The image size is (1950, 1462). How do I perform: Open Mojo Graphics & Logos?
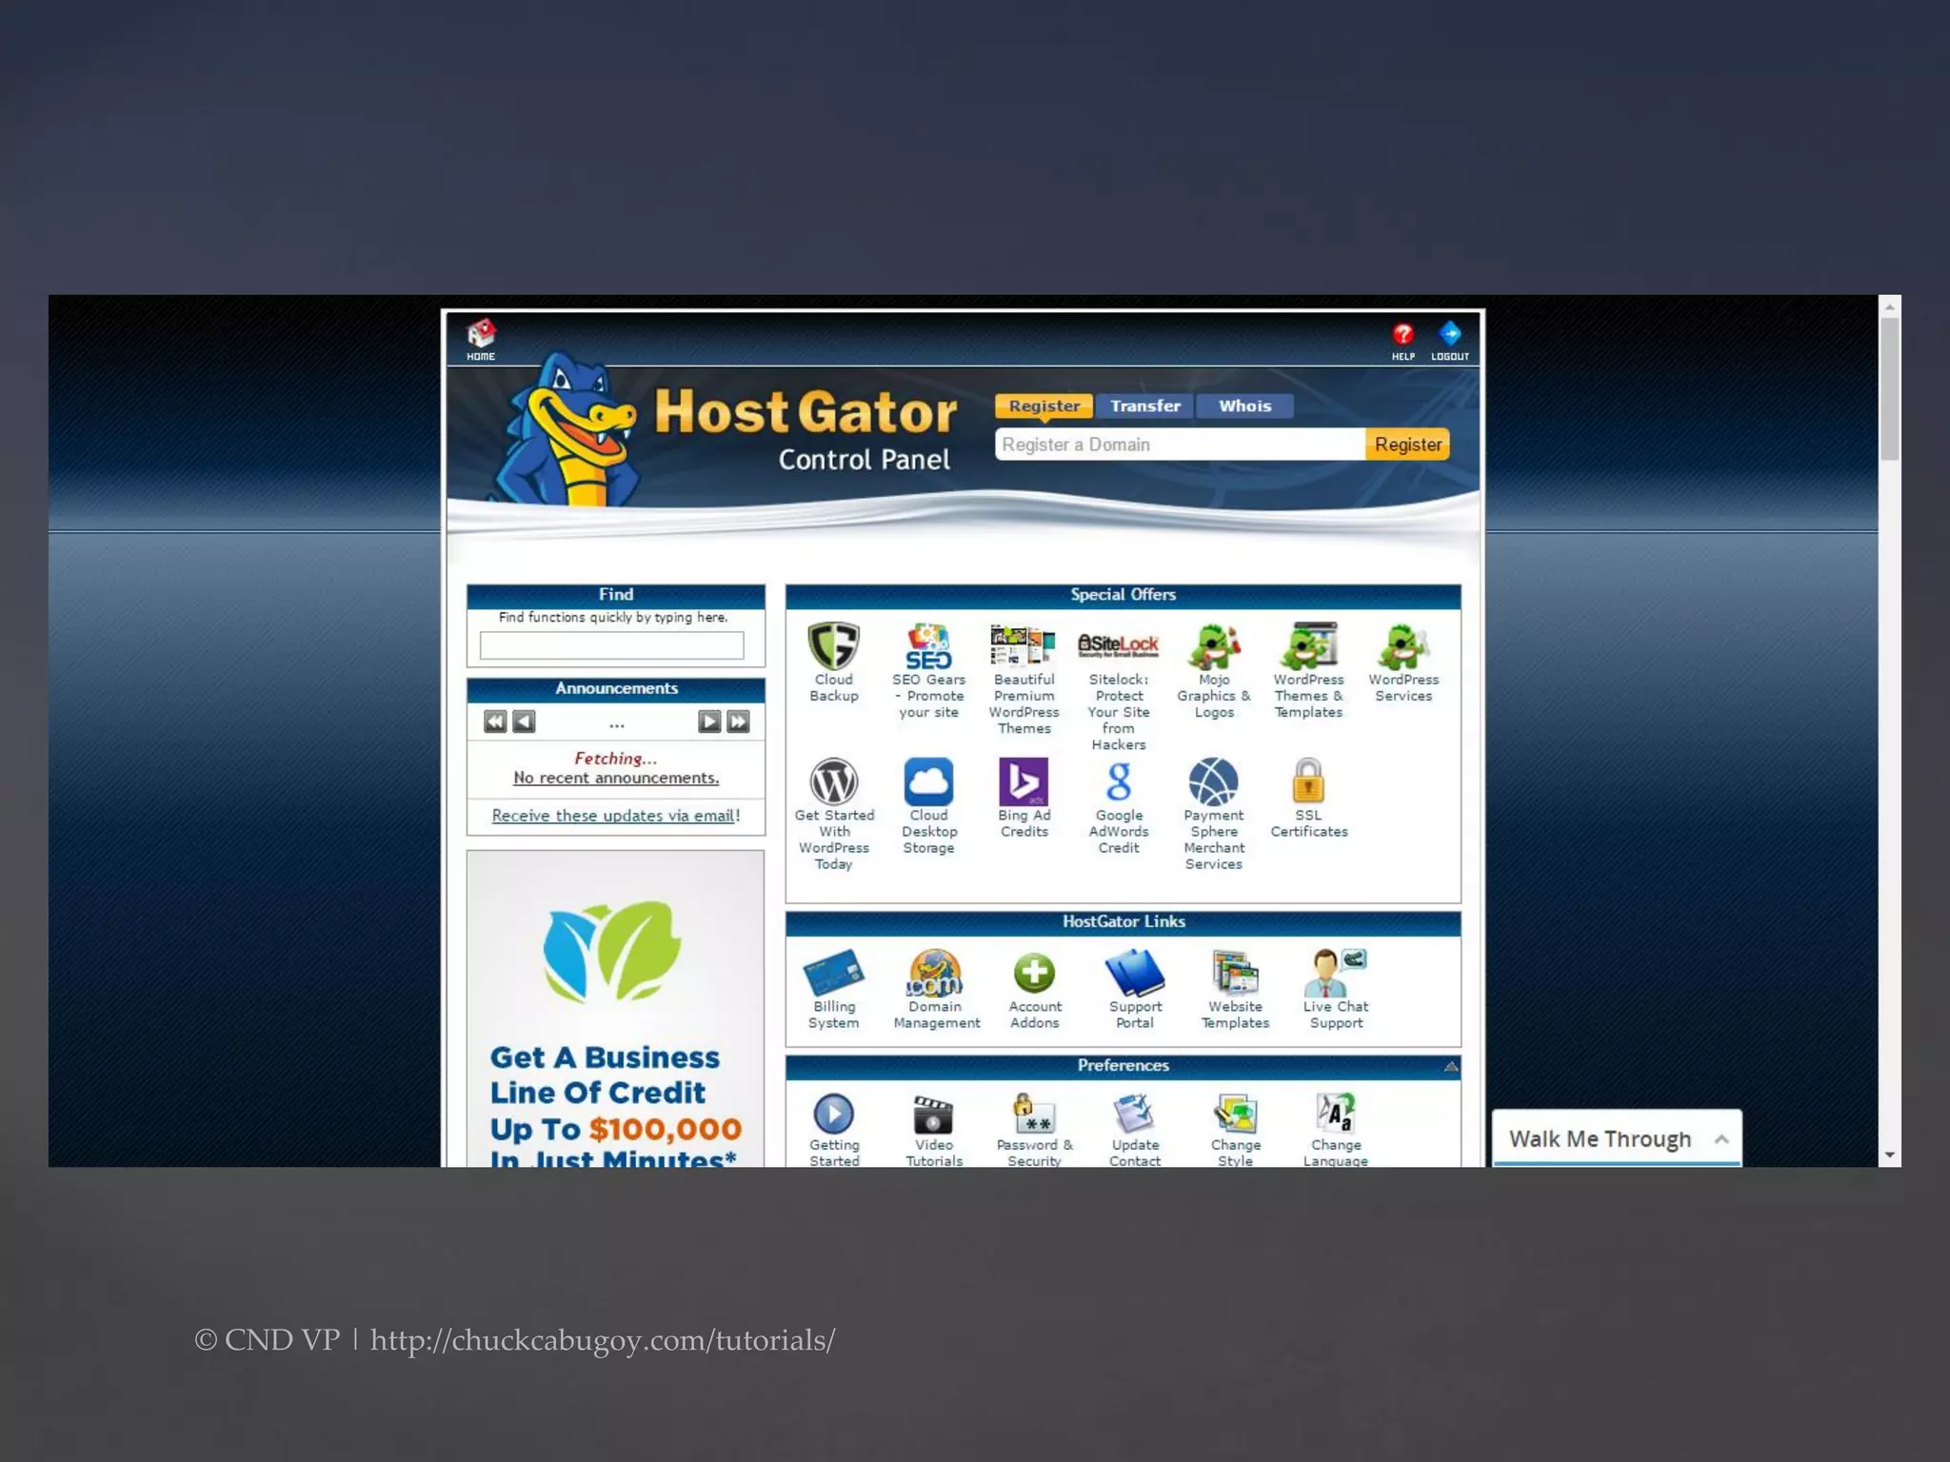coord(1213,671)
